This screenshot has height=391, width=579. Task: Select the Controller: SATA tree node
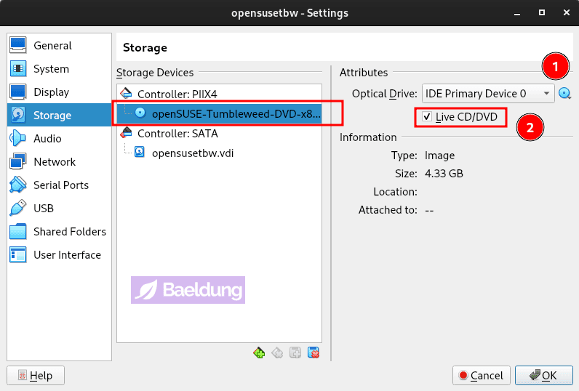[x=177, y=134]
